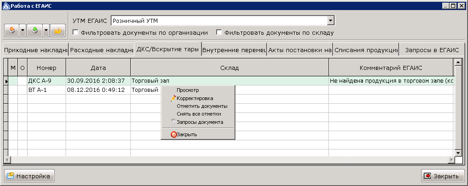Expand the УТМ ЕГАИС combo box arrow
This screenshot has height=186, width=468.
coord(330,21)
